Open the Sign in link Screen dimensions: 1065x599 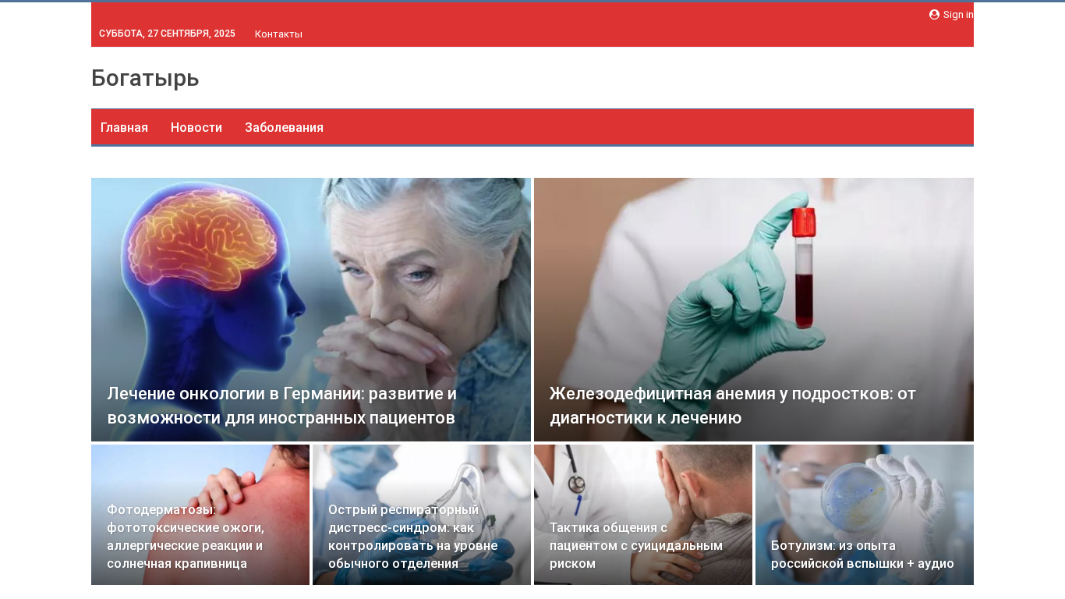coord(951,14)
